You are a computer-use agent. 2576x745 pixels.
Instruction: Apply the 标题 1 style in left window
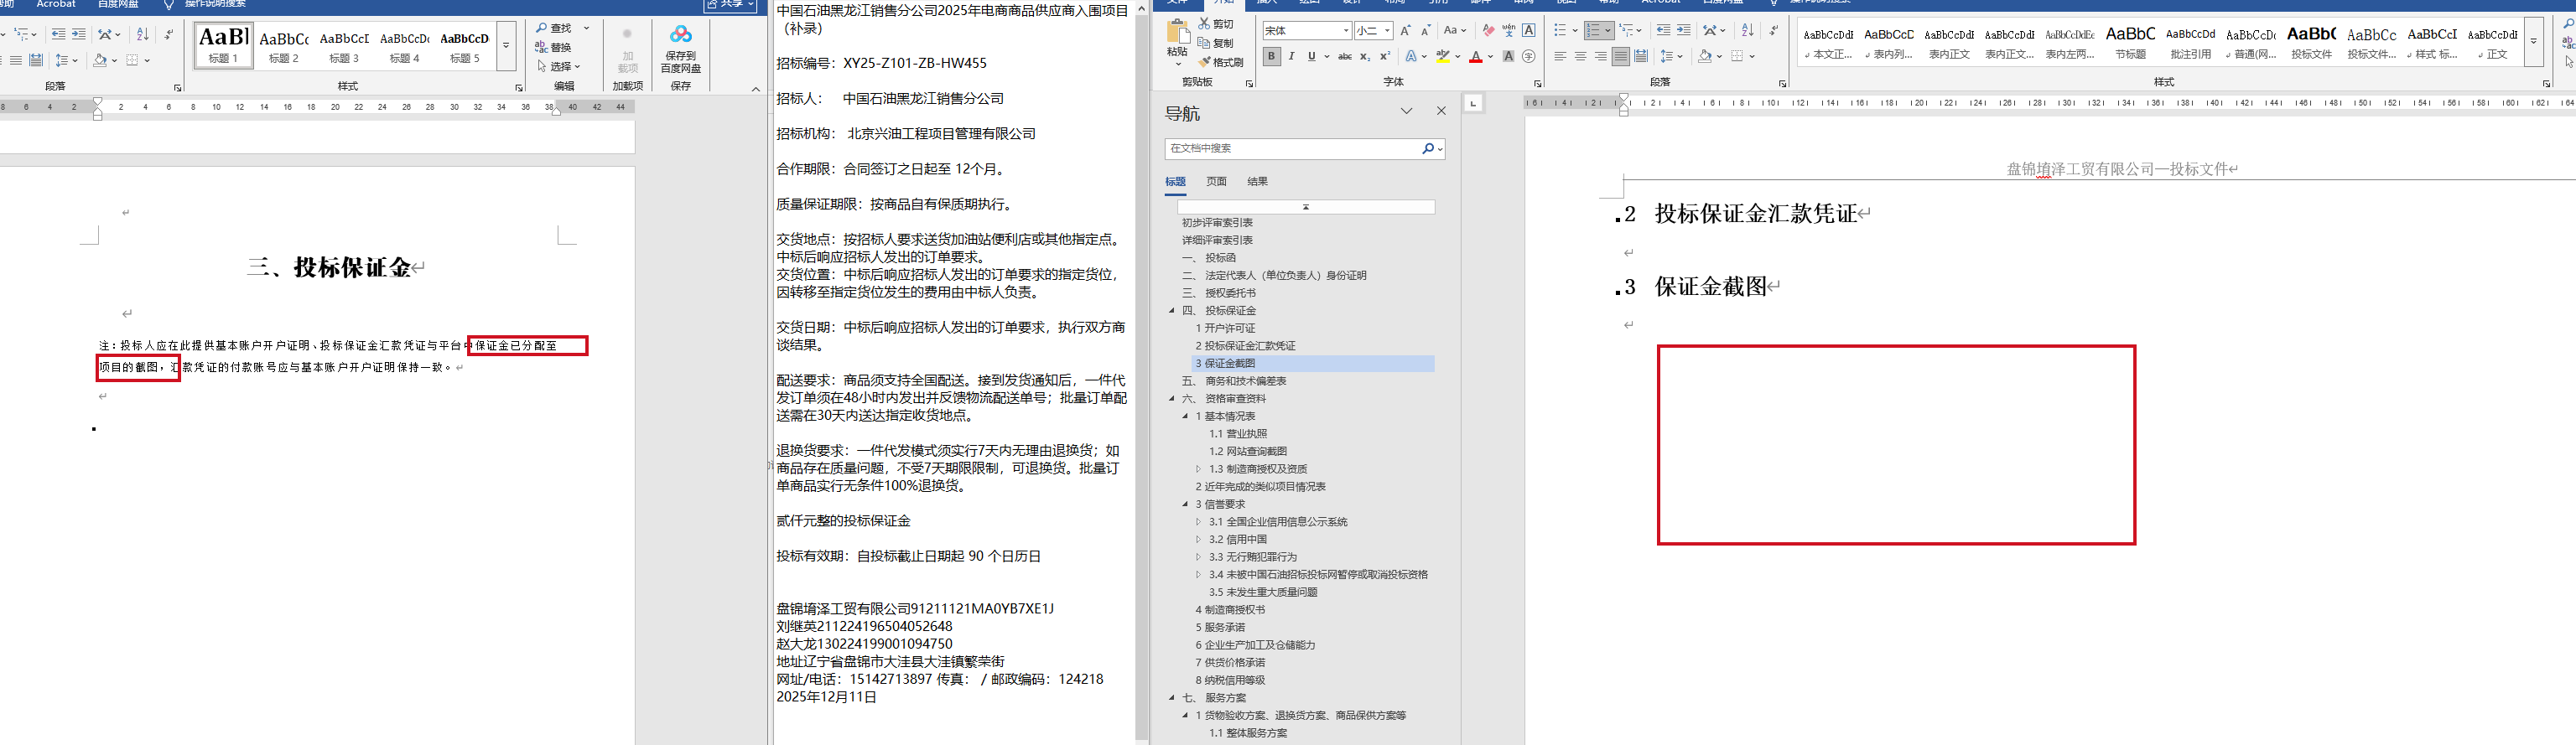click(223, 46)
